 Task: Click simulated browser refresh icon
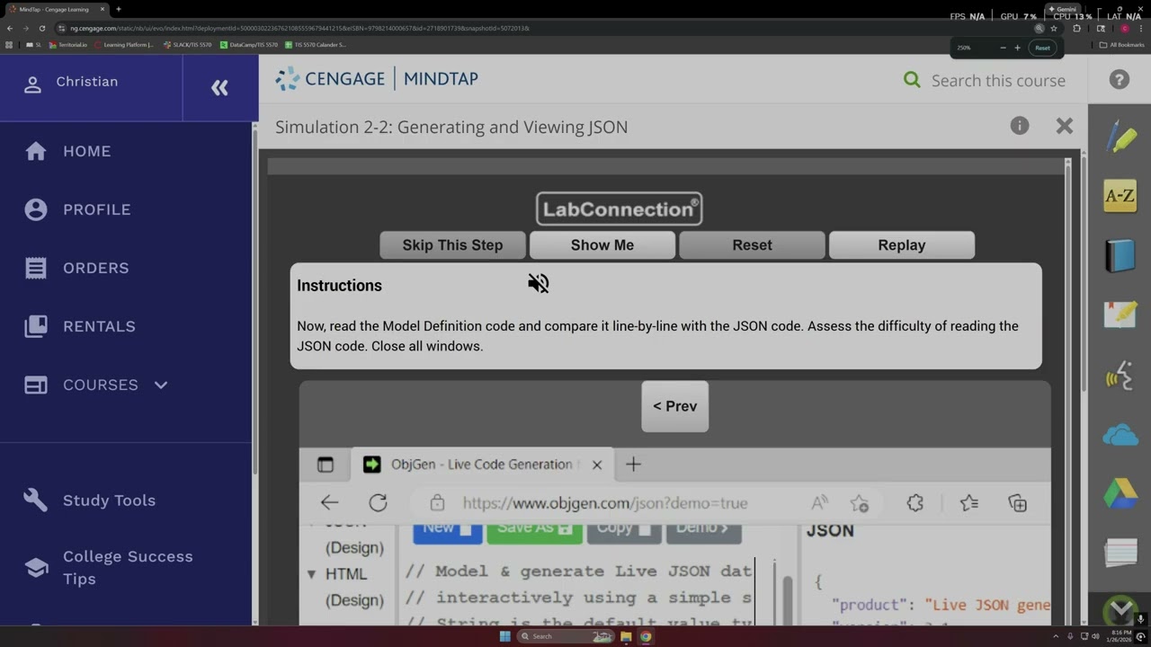pos(378,503)
